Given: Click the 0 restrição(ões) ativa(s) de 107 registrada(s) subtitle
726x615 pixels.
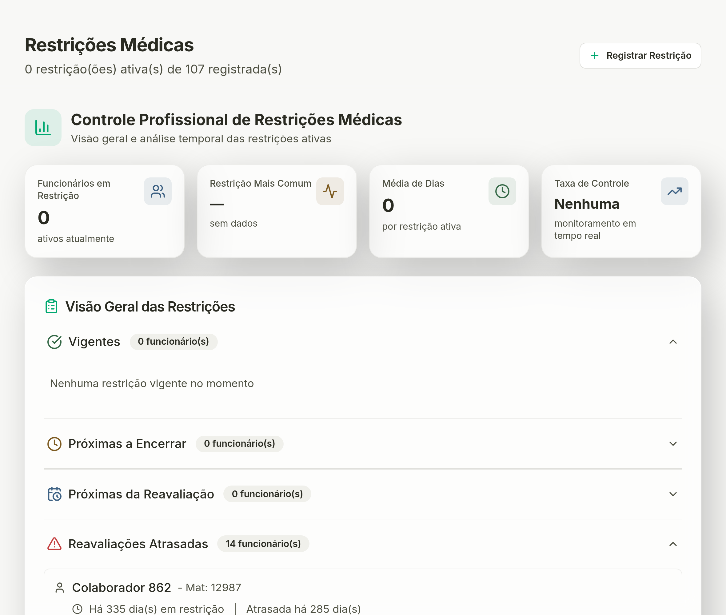Looking at the screenshot, I should (x=154, y=69).
